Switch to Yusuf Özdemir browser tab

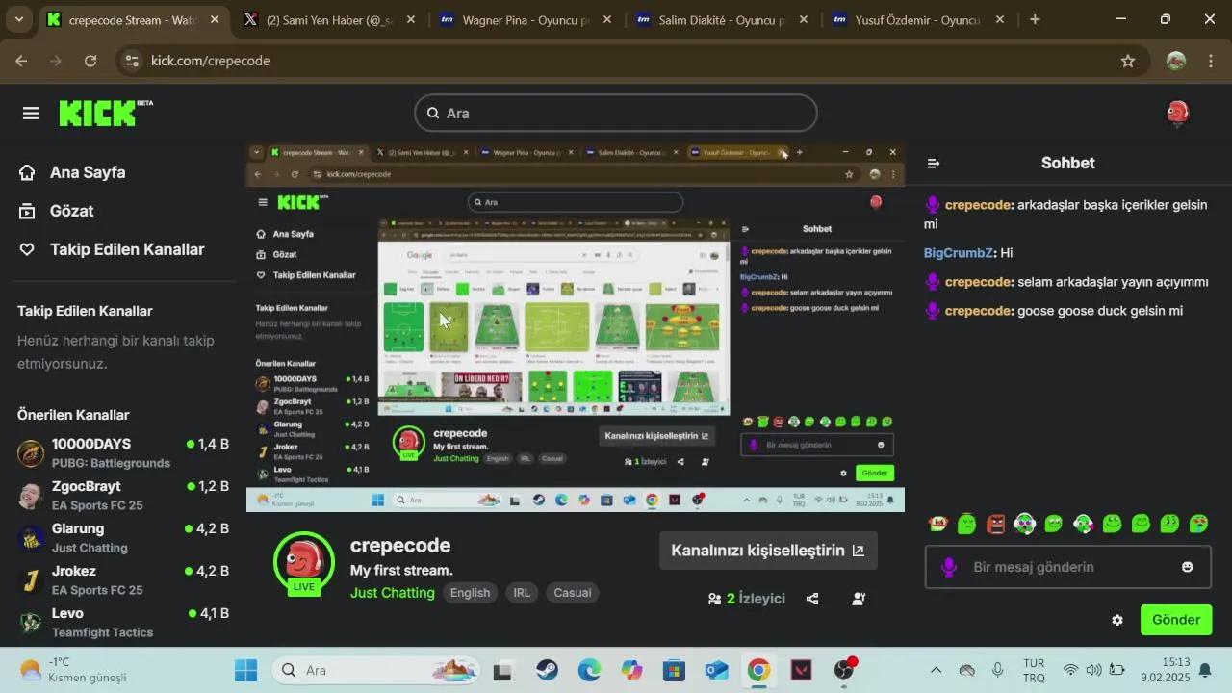(x=917, y=19)
